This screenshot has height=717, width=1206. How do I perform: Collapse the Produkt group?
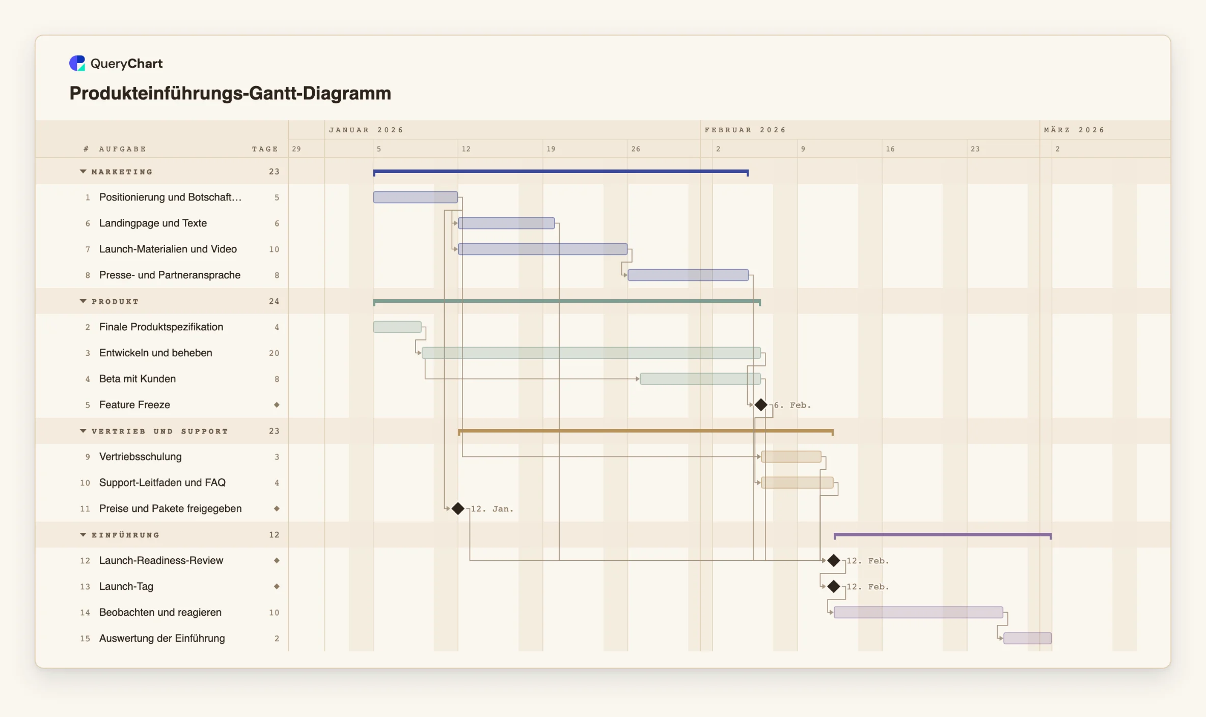pyautogui.click(x=83, y=301)
